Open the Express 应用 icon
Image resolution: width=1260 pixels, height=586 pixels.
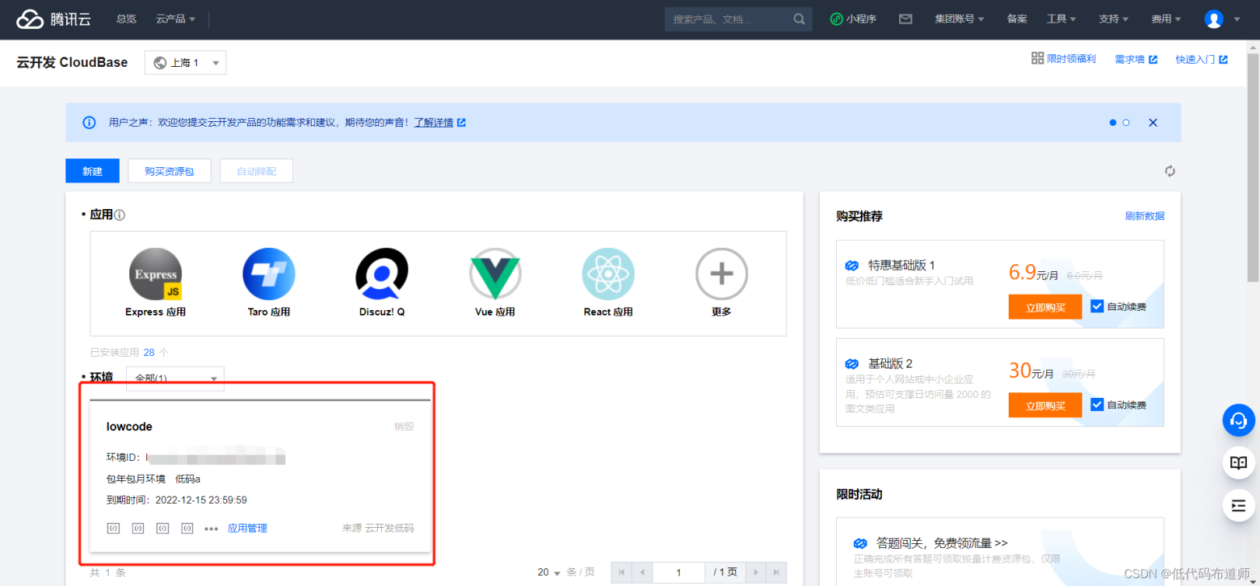pos(156,274)
